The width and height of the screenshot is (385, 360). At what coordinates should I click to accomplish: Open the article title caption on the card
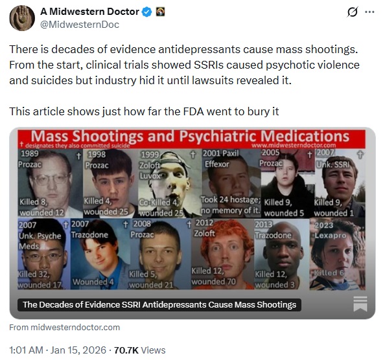pos(159,305)
